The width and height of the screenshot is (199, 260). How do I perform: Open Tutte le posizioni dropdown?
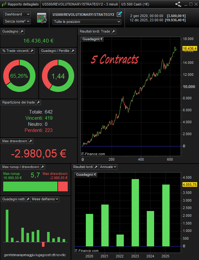point(87,22)
